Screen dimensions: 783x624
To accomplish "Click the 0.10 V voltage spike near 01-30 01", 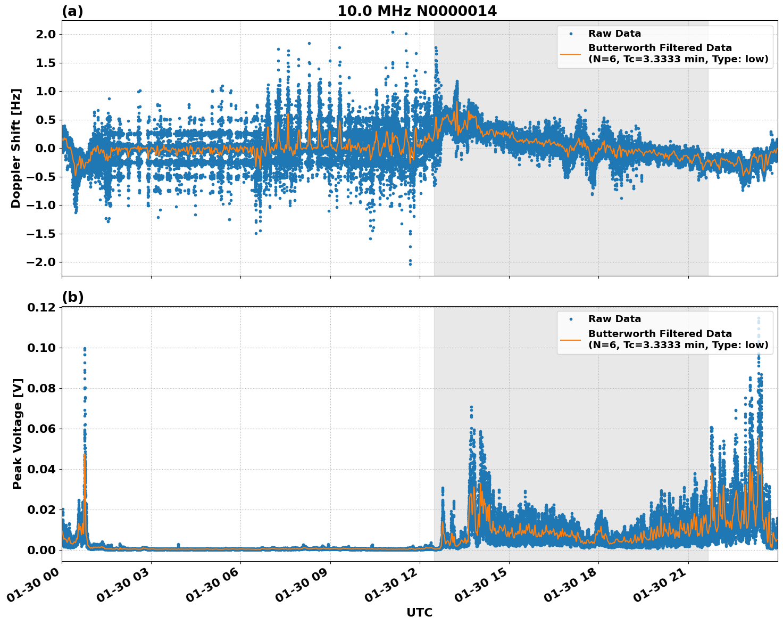I will [x=84, y=348].
